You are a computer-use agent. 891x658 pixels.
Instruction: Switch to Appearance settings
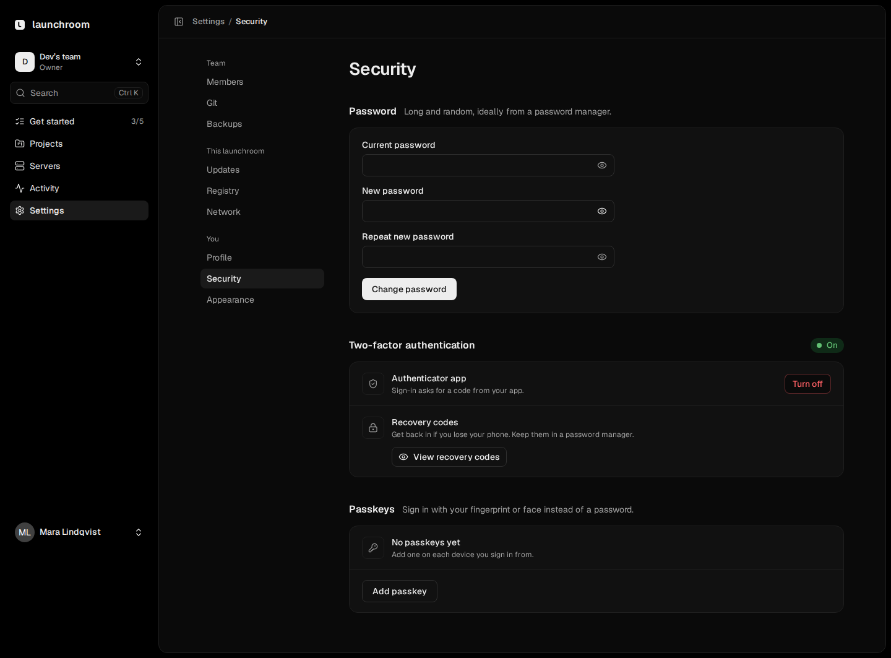[262, 300]
